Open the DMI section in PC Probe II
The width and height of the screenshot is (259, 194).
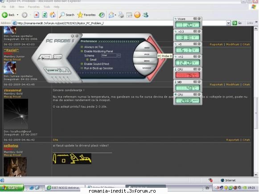point(147,48)
